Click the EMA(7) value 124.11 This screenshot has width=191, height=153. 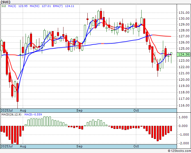(x=70, y=6)
